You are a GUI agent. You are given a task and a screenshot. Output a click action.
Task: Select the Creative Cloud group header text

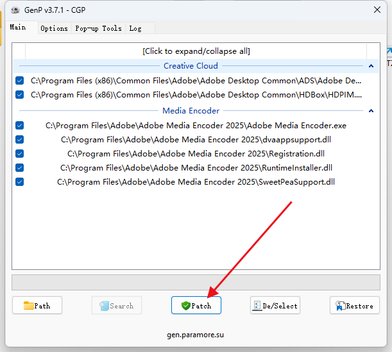click(x=191, y=65)
